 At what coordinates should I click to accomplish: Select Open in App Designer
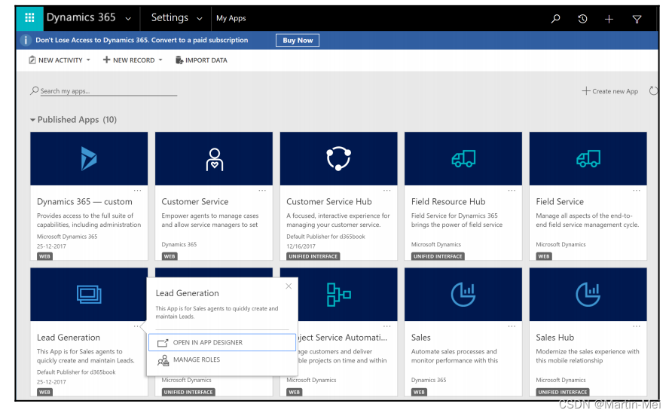pos(222,343)
